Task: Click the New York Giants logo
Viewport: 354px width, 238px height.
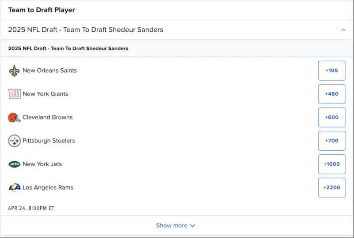Action: 15,94
